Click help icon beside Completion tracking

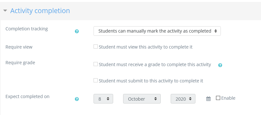77,31
